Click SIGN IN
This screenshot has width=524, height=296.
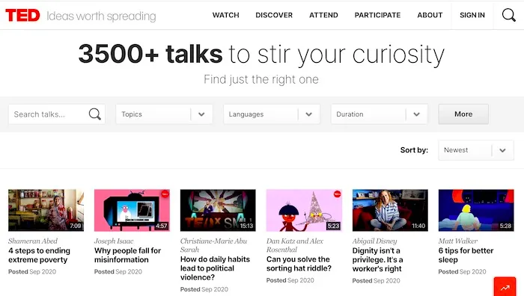472,15
